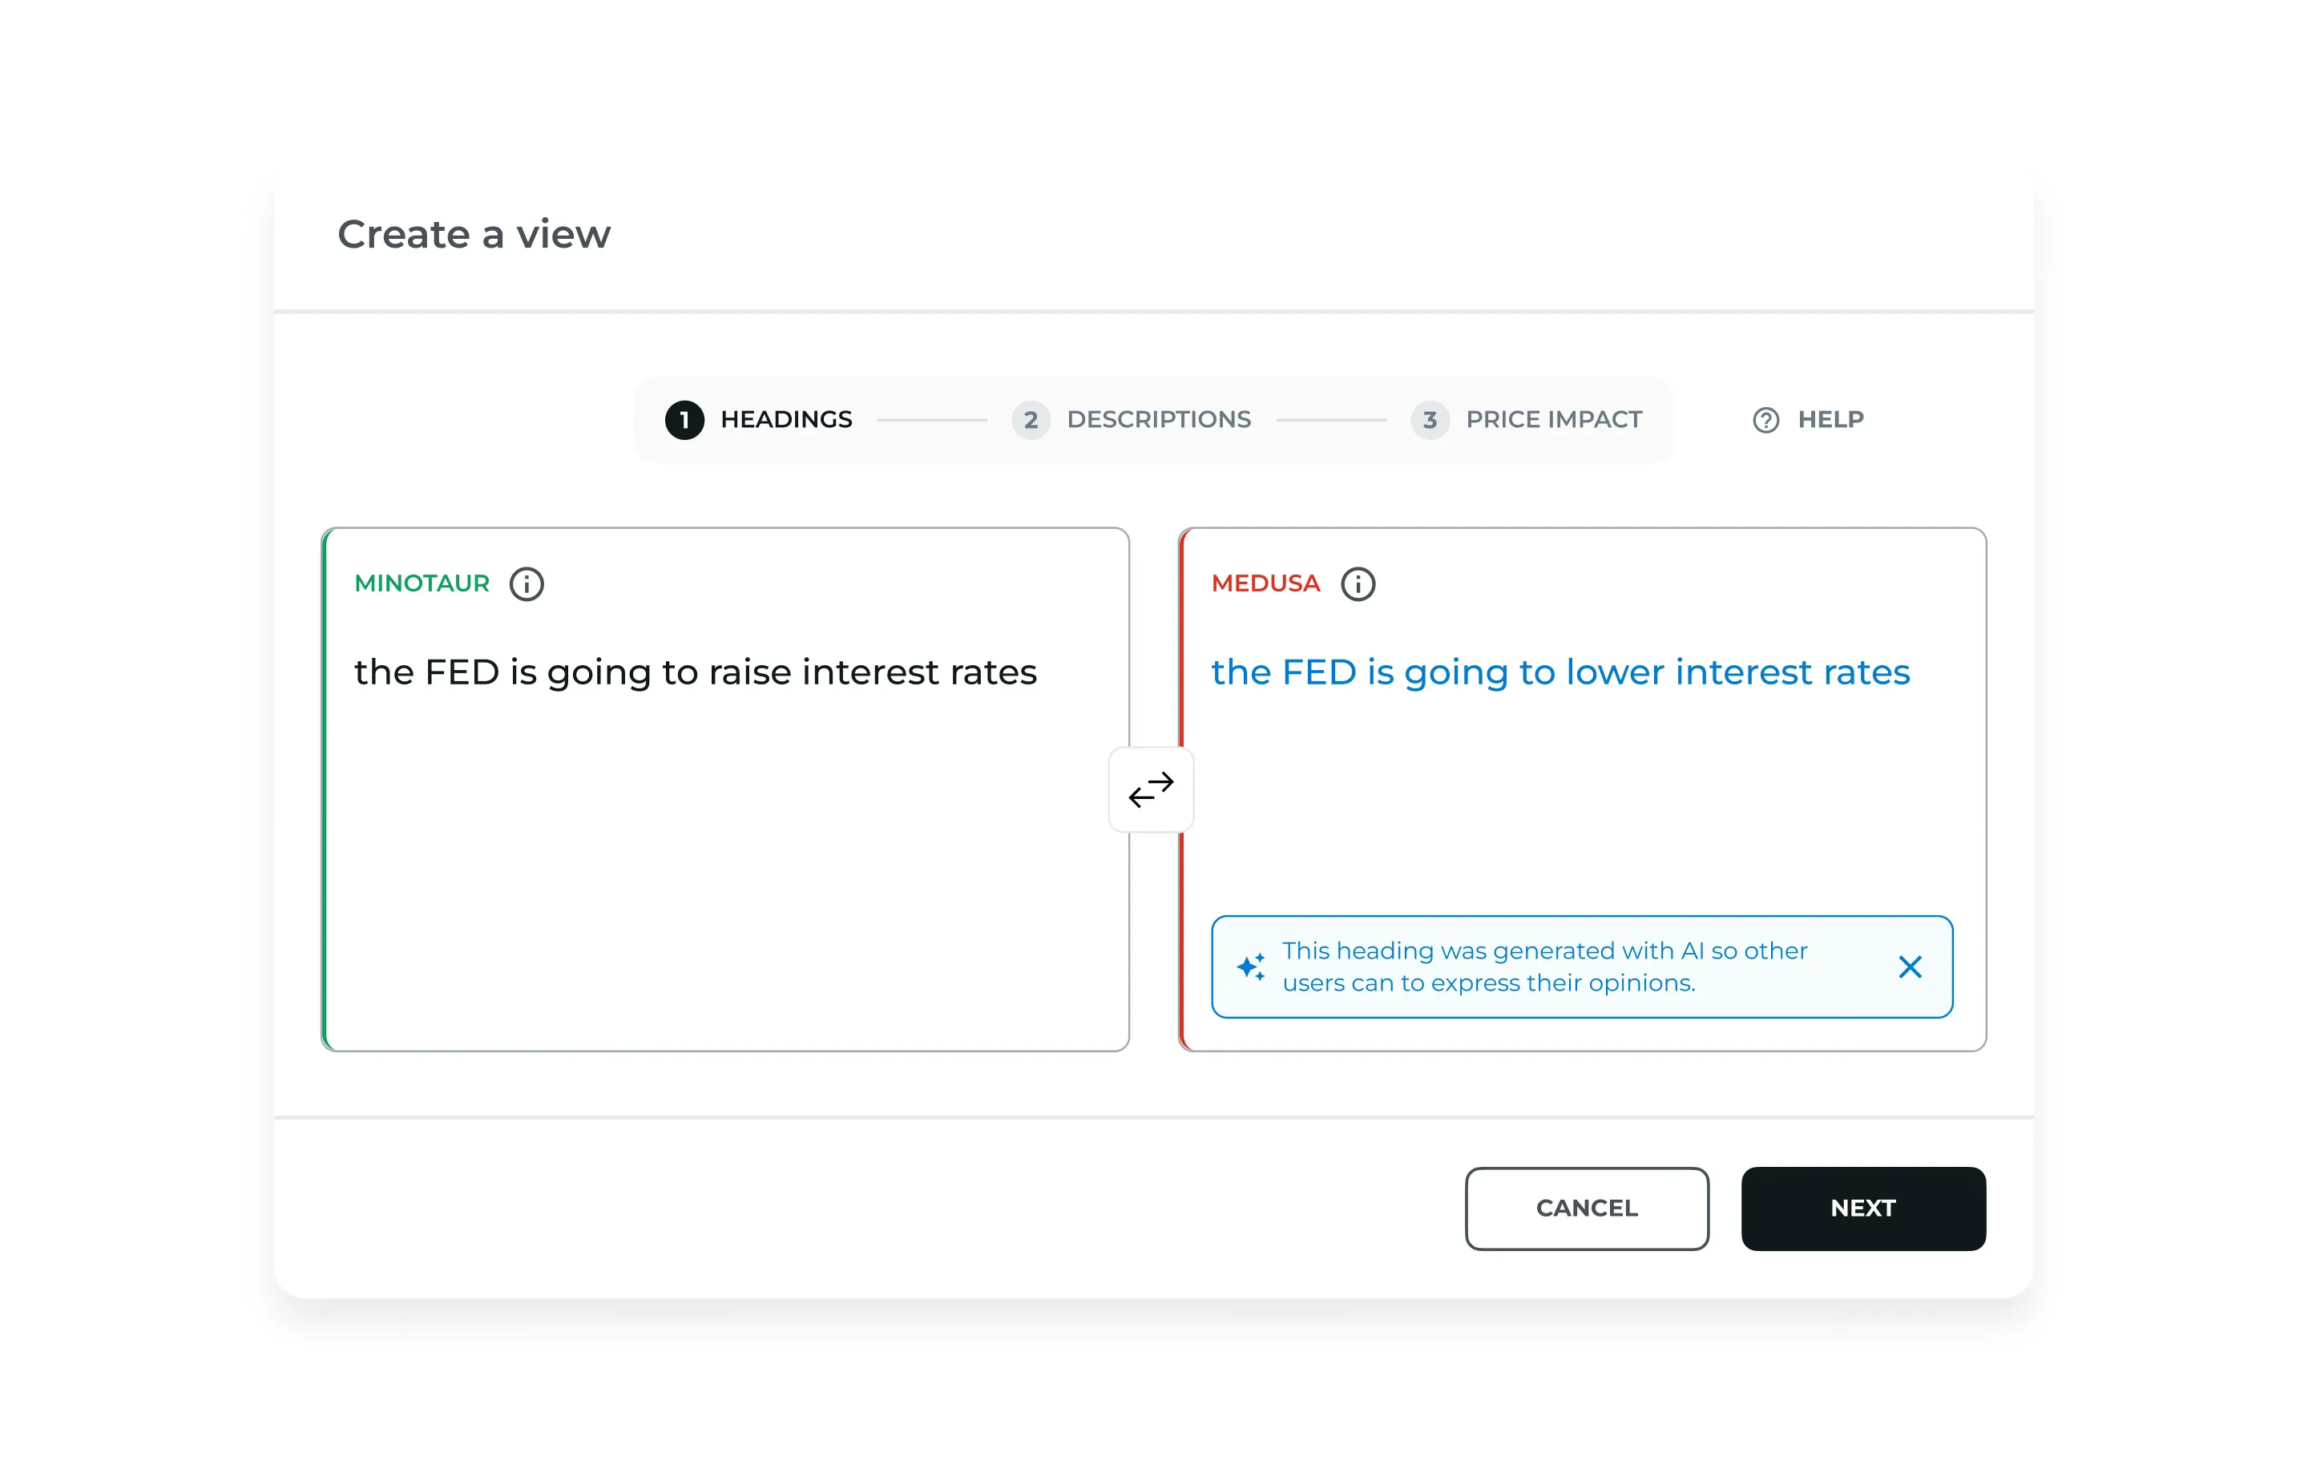
Task: Click the Medusa info icon
Action: 1358,583
